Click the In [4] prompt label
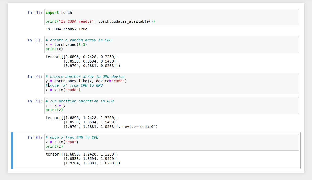Viewport: 312px width, 180px height. click(x=35, y=76)
